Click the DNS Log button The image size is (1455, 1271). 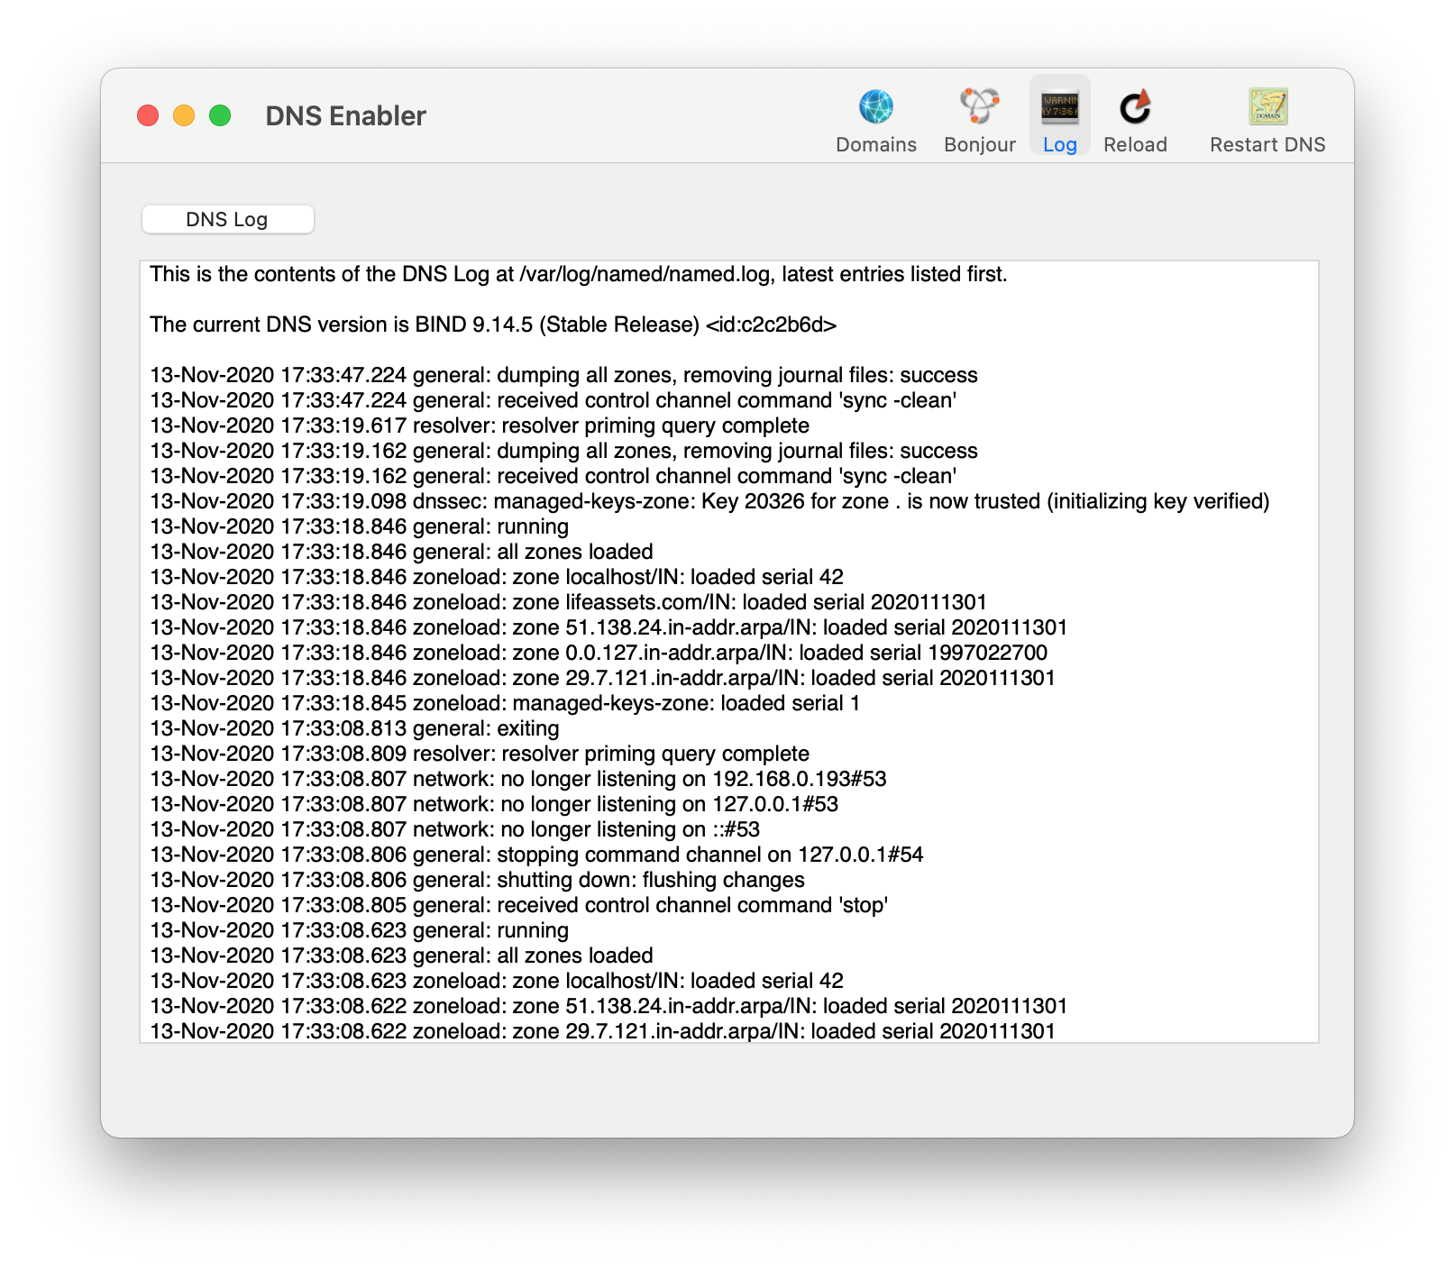(227, 219)
